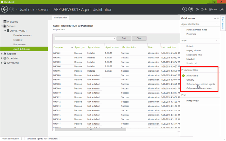Select the WKS006 row
Image resolution: width=226 pixels, height=141 pixels.
pos(116,75)
